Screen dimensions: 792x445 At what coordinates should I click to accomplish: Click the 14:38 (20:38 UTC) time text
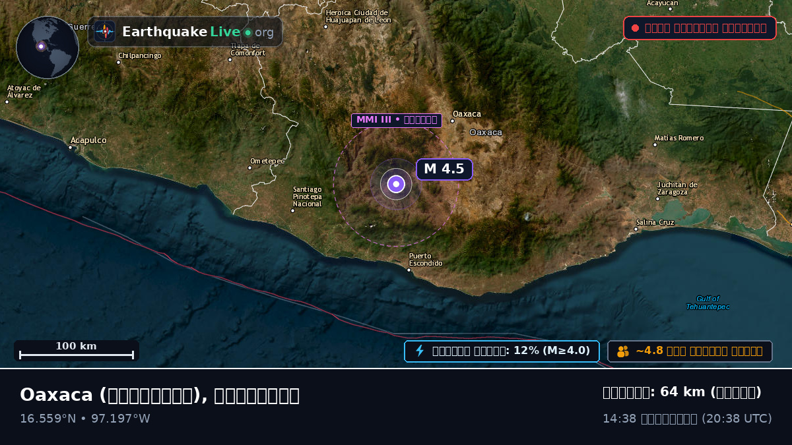click(x=687, y=419)
